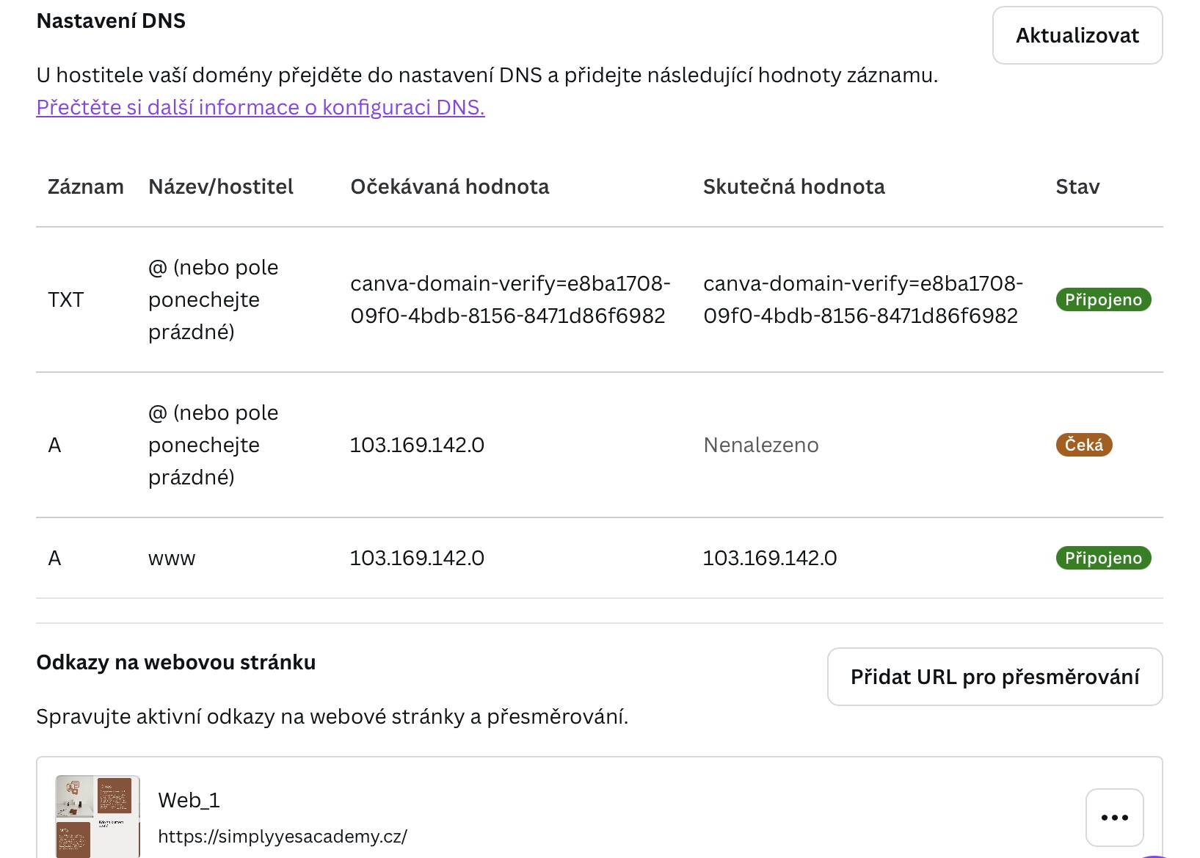Click the Záznam column header
The height and width of the screenshot is (858, 1200).
click(85, 186)
